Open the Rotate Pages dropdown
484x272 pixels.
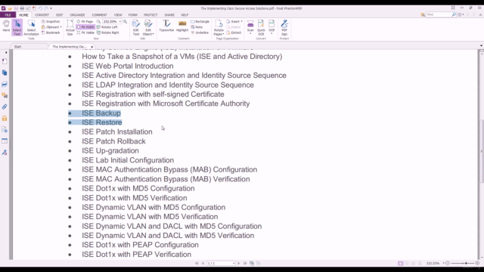pyautogui.click(x=219, y=27)
